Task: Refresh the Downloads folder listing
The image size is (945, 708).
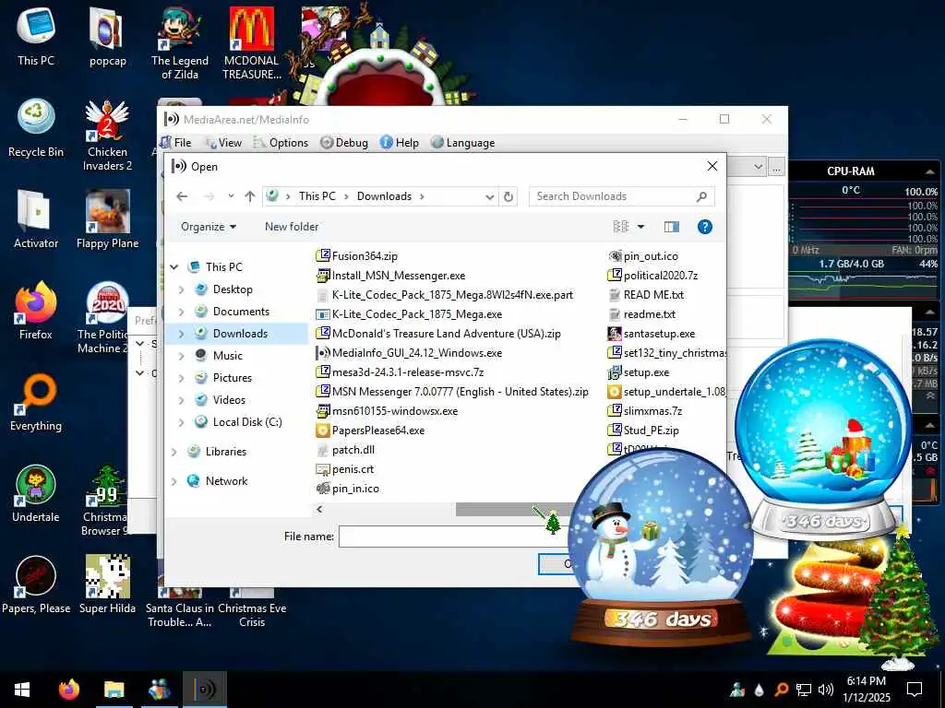Action: click(508, 196)
